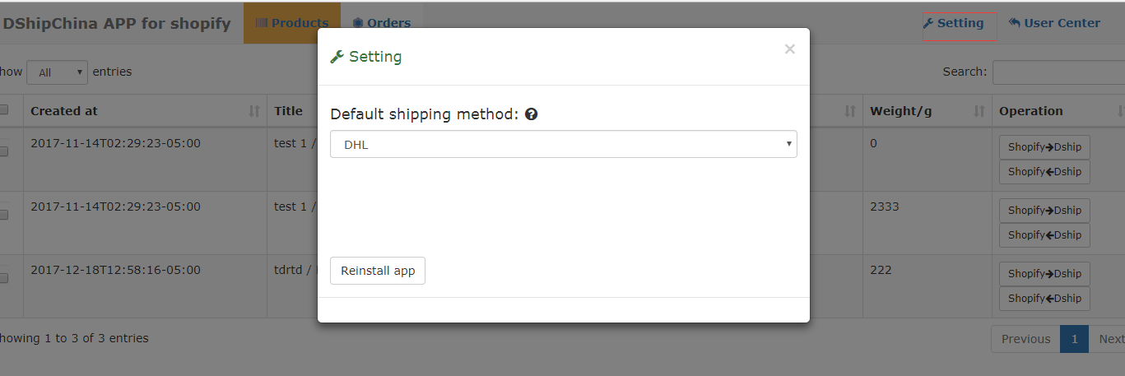Screen dimensions: 1125x376
Task: Click the help question-mark icon beside Default shipping method
Action: pyautogui.click(x=532, y=114)
